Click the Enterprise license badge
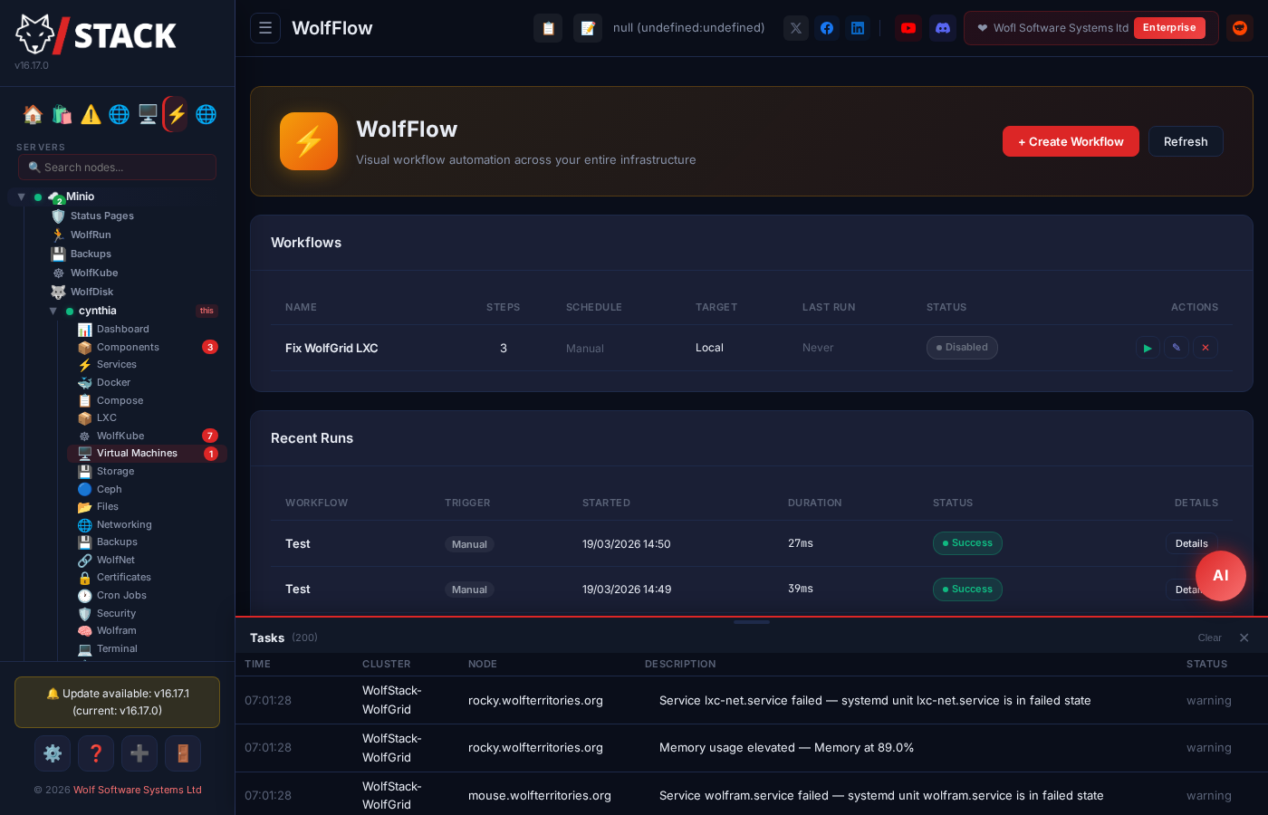 tap(1169, 28)
